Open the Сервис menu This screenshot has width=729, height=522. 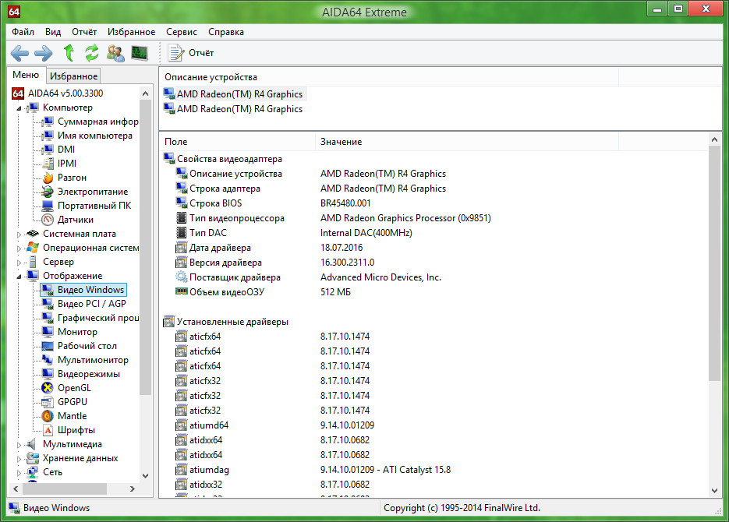click(x=181, y=32)
